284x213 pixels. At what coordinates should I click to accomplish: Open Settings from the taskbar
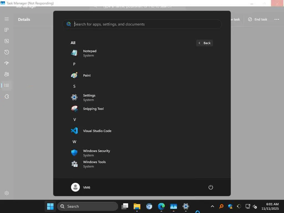click(x=186, y=206)
